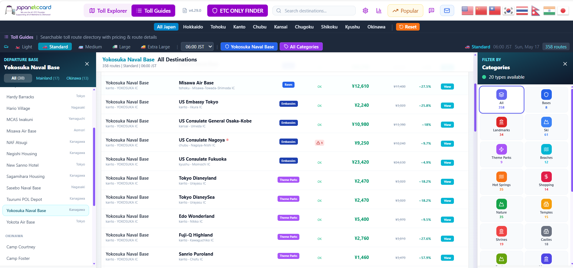Filter by the Shopping category icon
The height and width of the screenshot is (268, 573).
tap(546, 177)
